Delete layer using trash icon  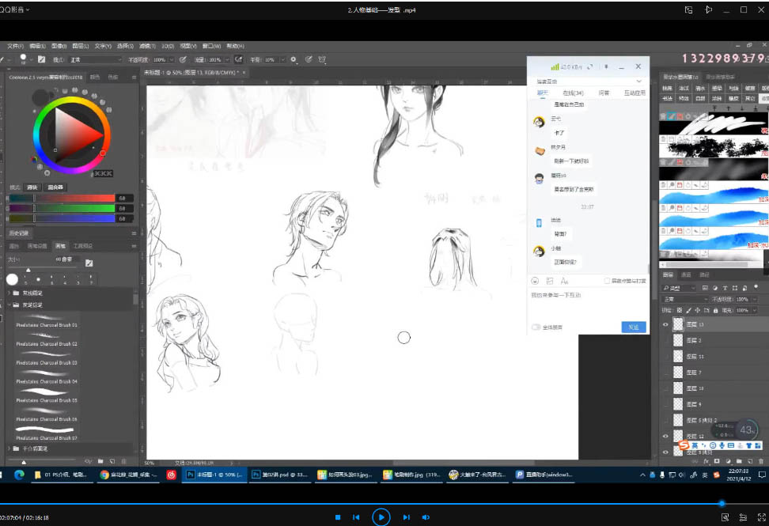pyautogui.click(x=760, y=461)
